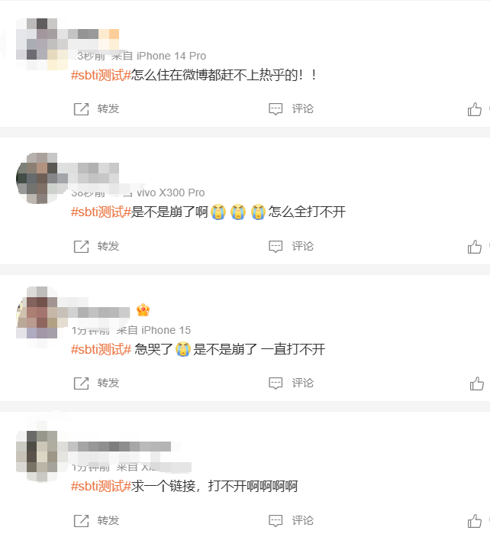Repost the 是不是崩了啊 post from vivo X300 Pro
490x534 pixels.
coord(96,246)
